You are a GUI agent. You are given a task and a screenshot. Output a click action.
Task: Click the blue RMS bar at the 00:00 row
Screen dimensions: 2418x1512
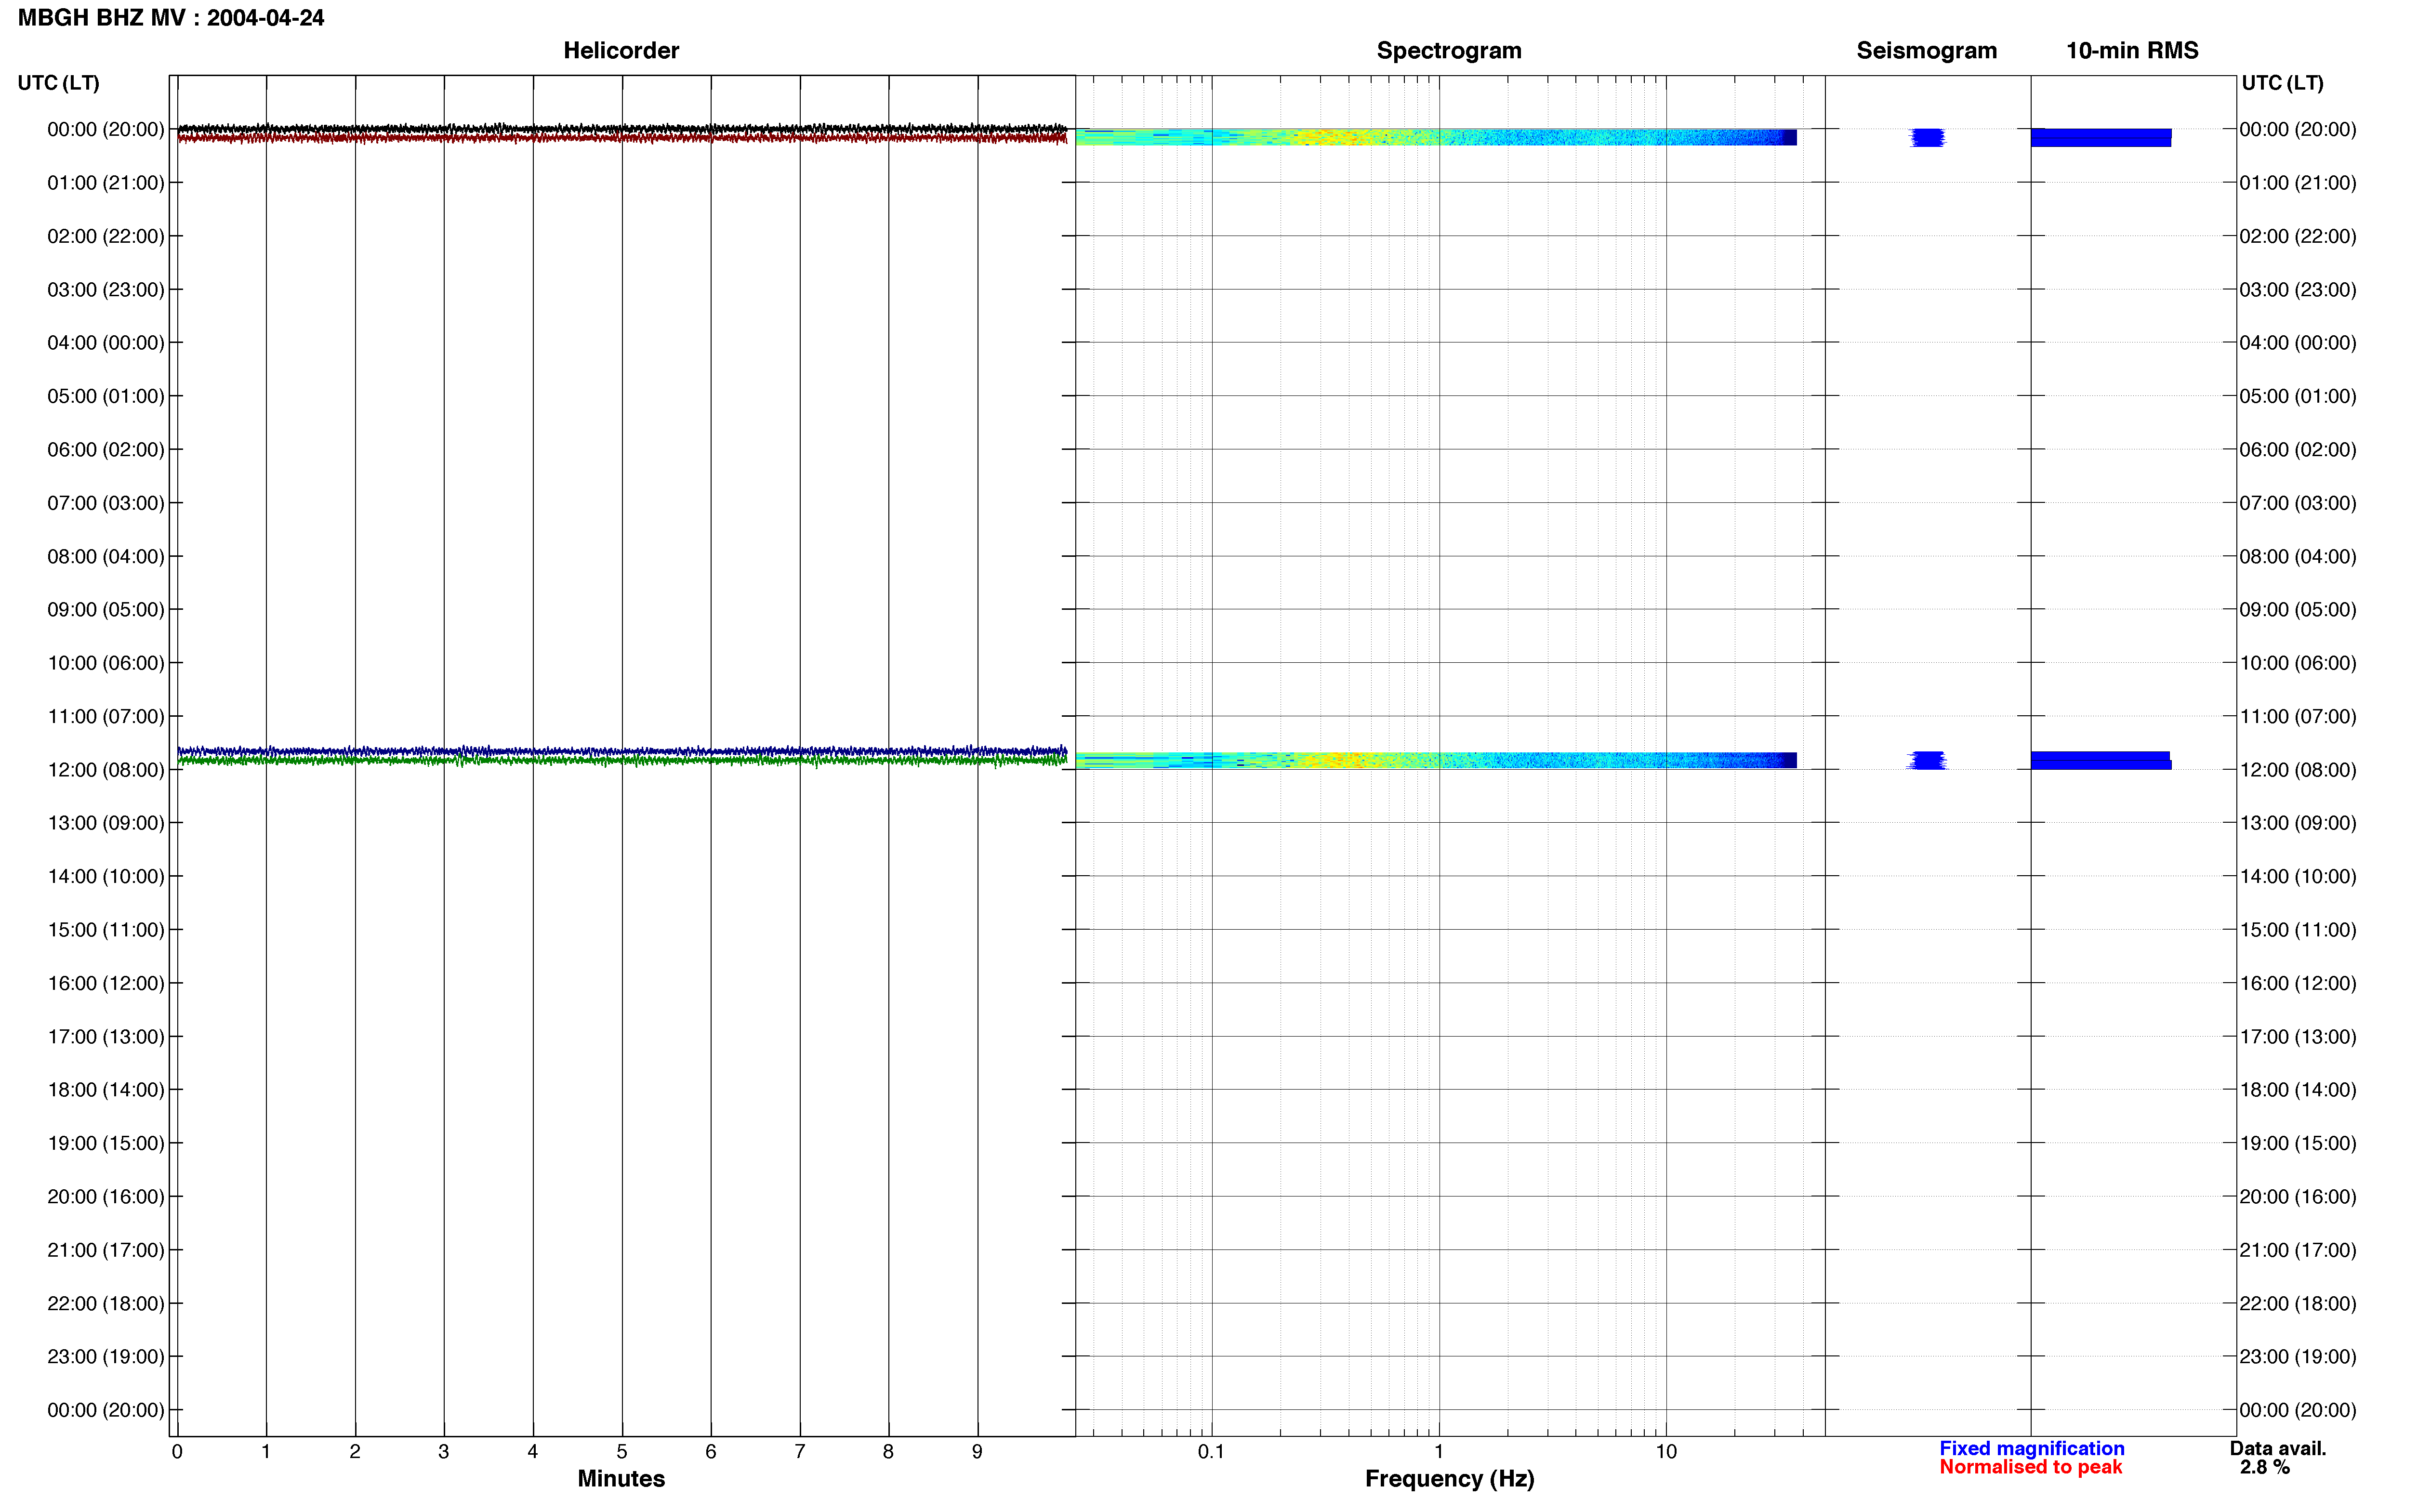tap(2101, 137)
